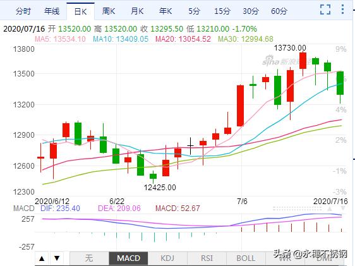Open the 年线 chart tab

point(52,11)
